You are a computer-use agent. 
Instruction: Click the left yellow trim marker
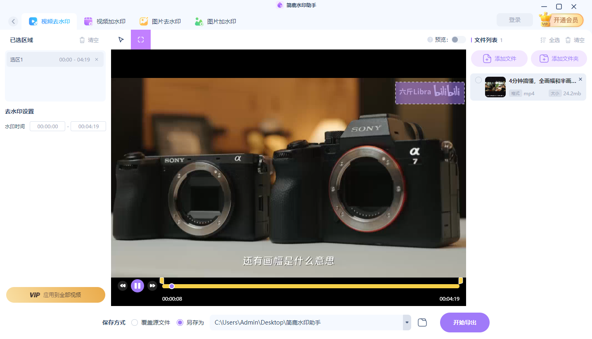[162, 280]
